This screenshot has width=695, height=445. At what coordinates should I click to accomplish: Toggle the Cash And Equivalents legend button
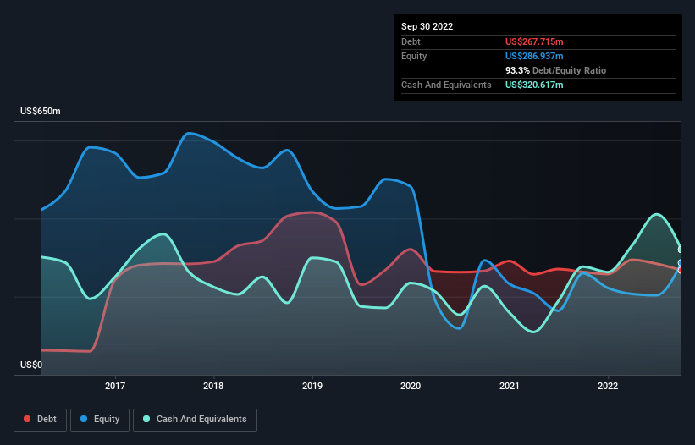click(x=195, y=420)
